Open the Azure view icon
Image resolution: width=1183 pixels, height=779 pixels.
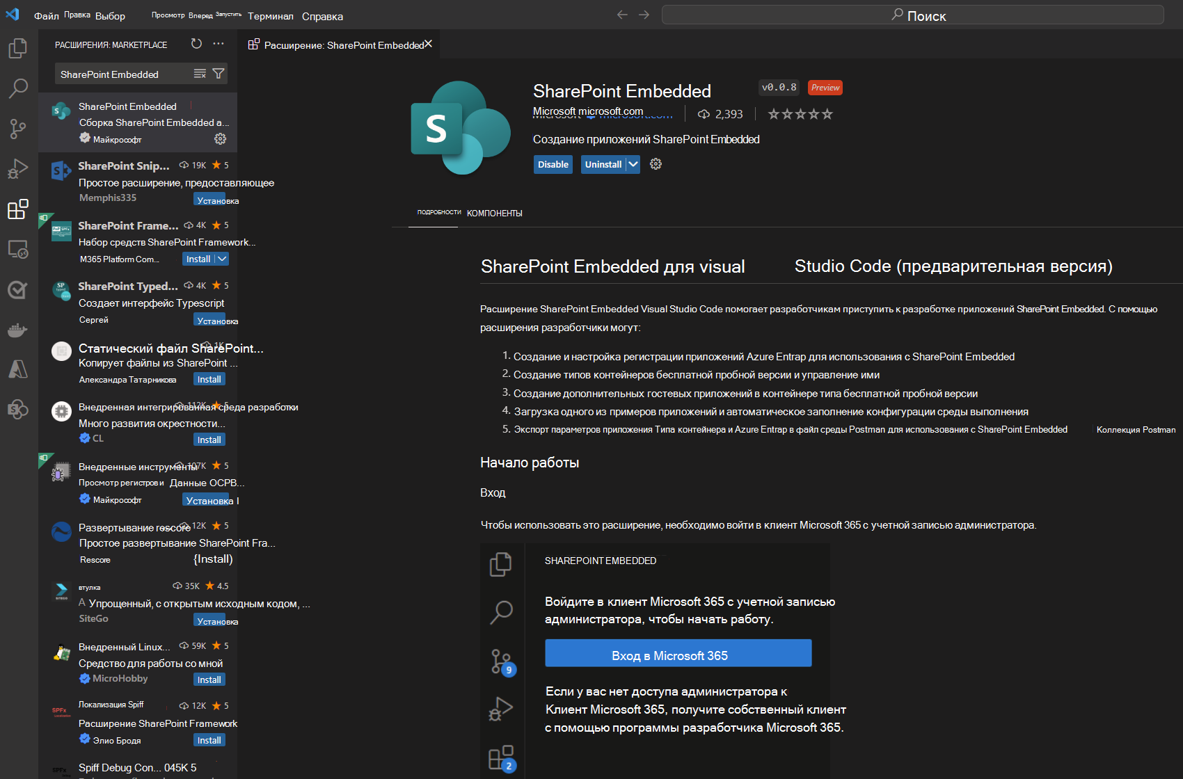pos(18,369)
